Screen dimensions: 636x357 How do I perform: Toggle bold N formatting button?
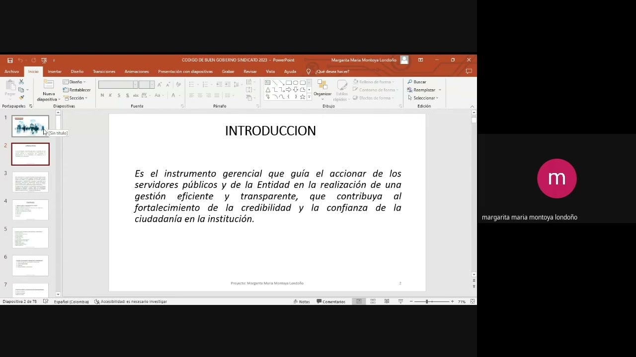(102, 95)
